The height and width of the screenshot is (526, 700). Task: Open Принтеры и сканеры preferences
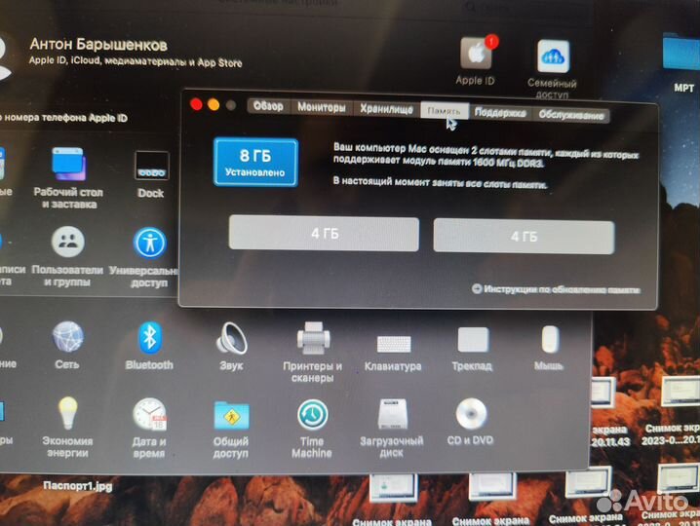coord(313,338)
